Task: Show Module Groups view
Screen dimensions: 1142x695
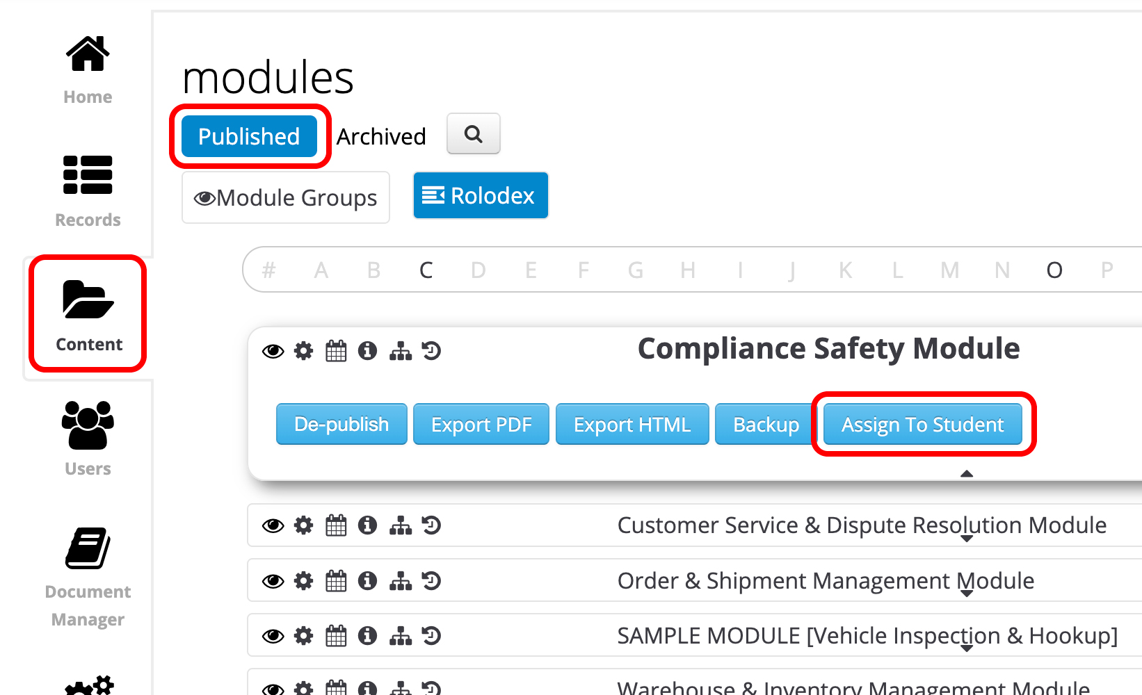Action: pyautogui.click(x=286, y=197)
